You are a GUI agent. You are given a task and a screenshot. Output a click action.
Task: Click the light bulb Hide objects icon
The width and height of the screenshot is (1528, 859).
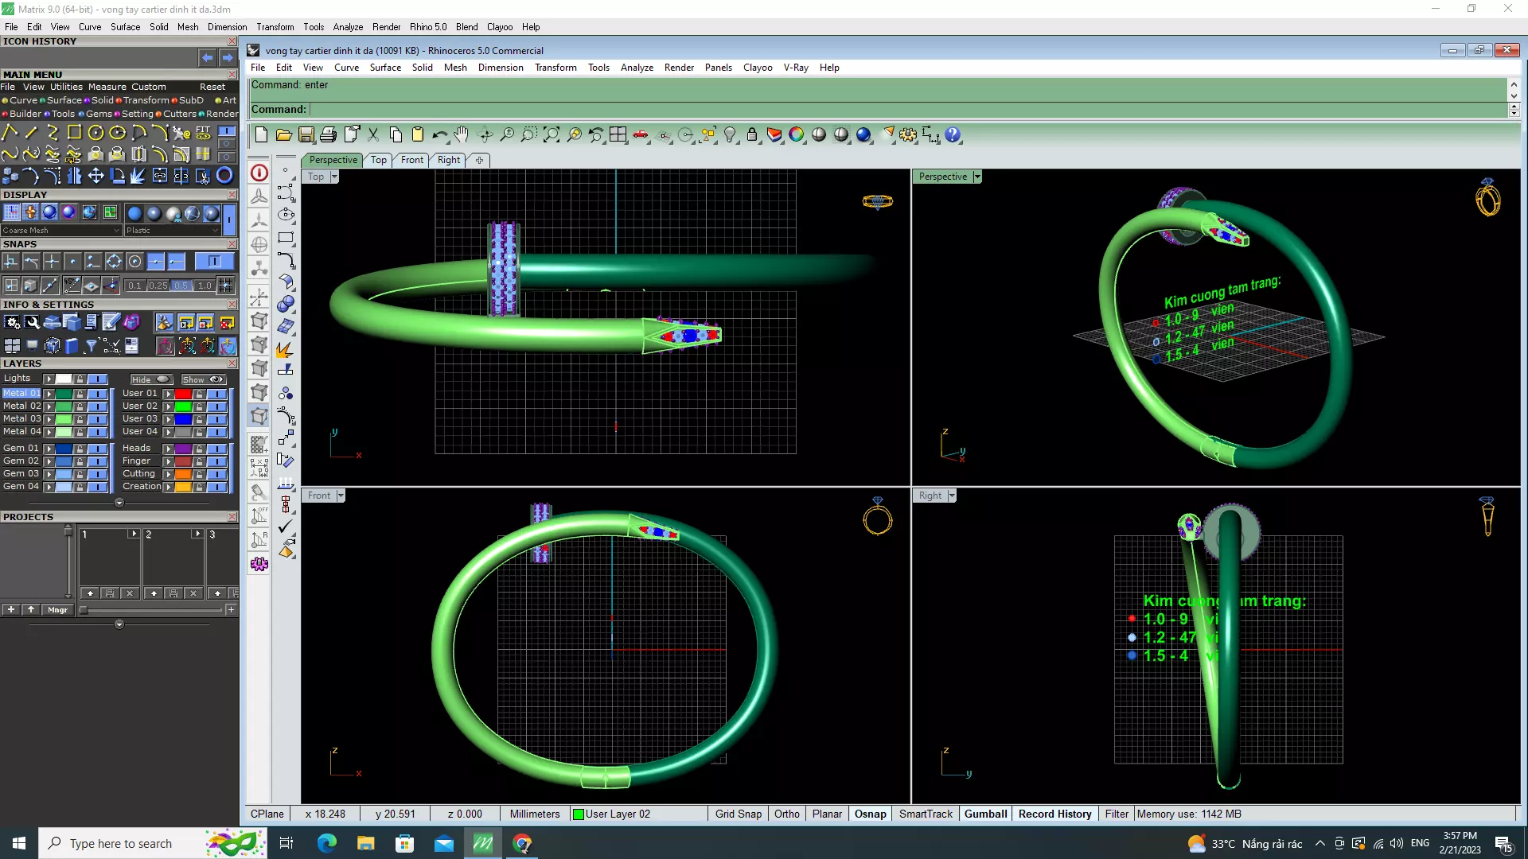(x=730, y=135)
